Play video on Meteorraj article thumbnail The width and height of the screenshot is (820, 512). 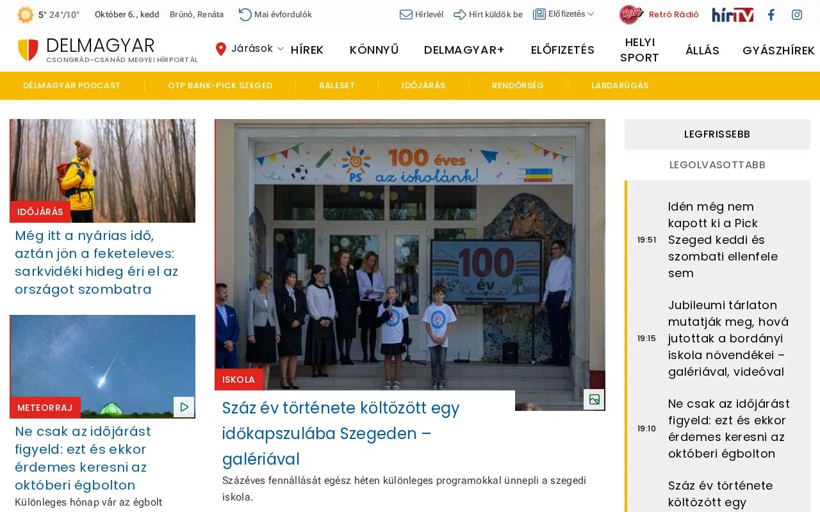184,406
